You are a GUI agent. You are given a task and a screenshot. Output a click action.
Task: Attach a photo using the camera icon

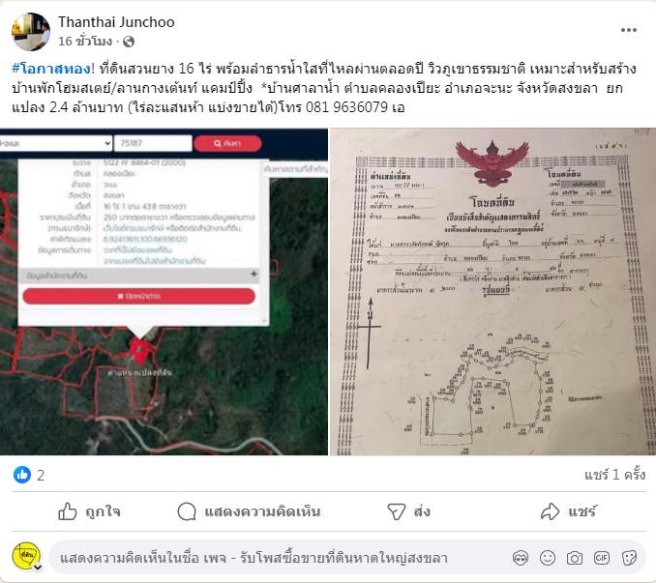pos(575,558)
